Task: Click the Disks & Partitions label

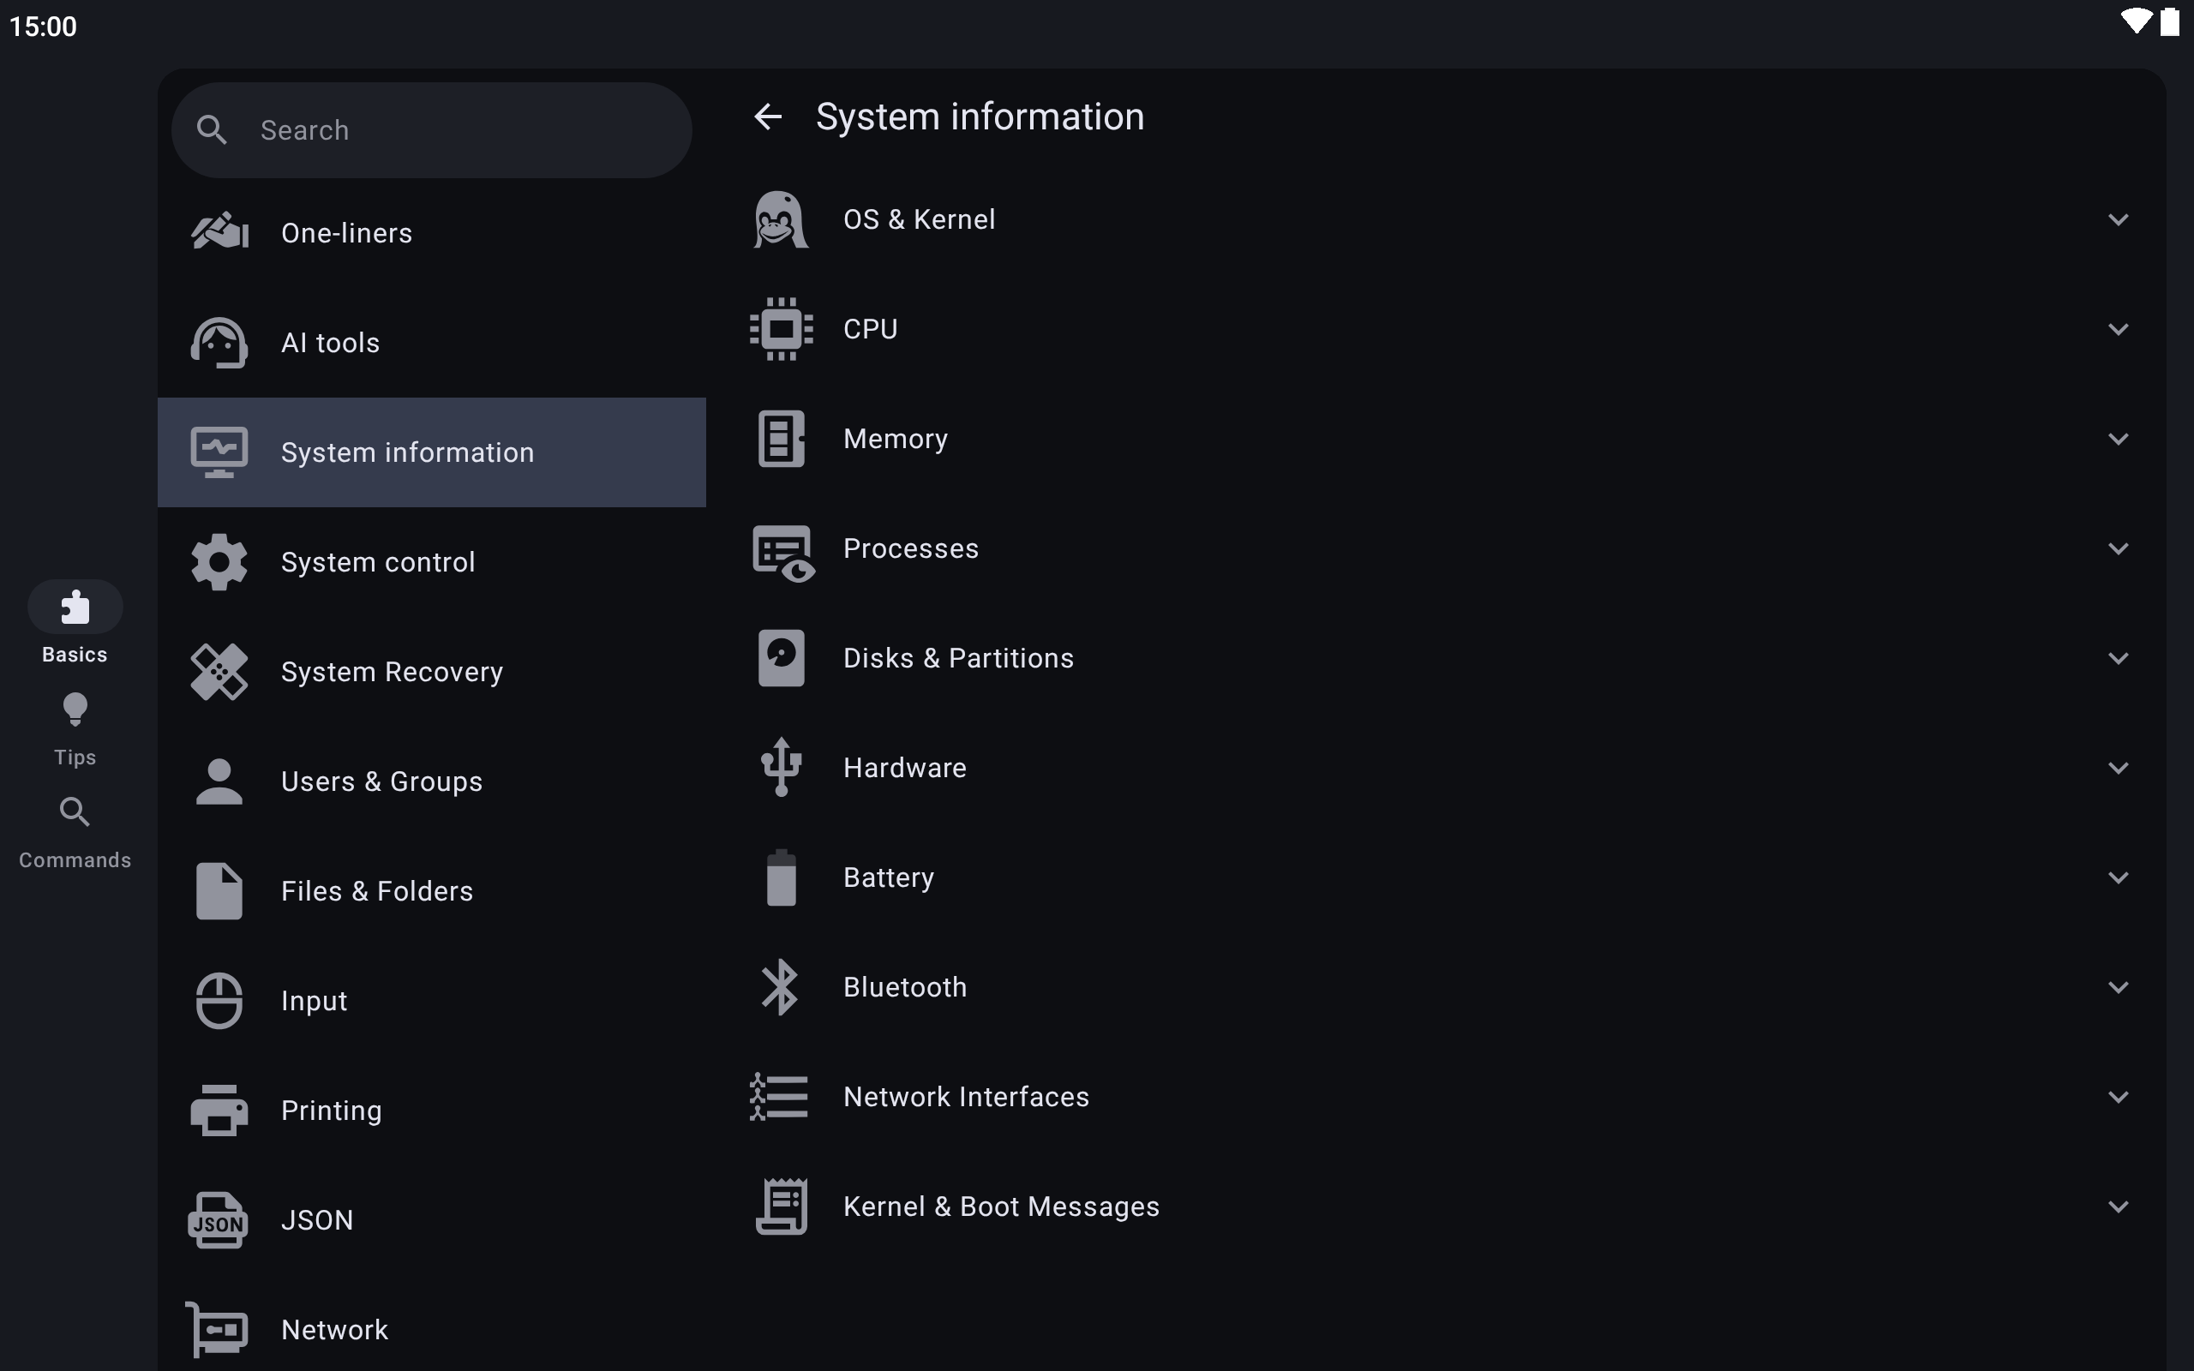Action: (x=958, y=658)
